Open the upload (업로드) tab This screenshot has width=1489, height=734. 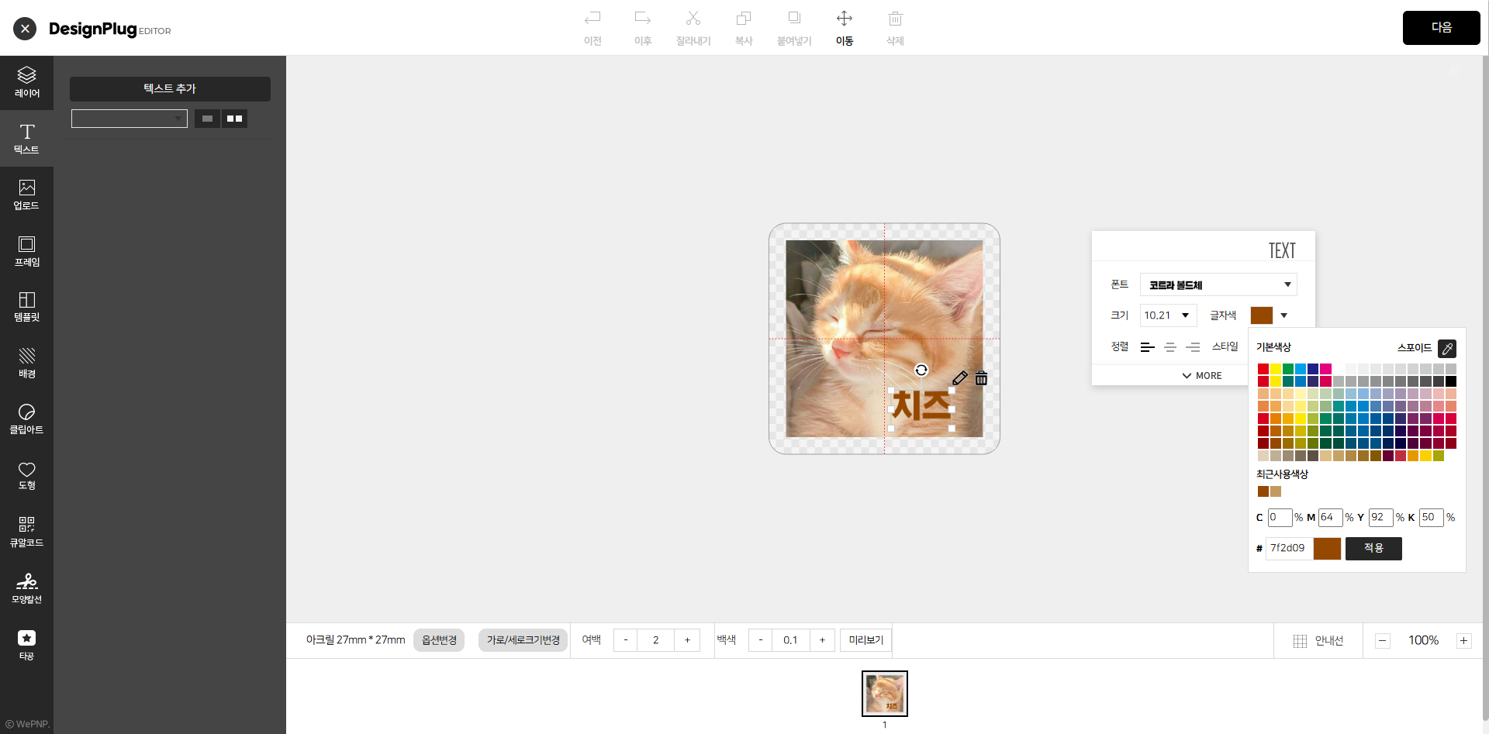coord(26,195)
